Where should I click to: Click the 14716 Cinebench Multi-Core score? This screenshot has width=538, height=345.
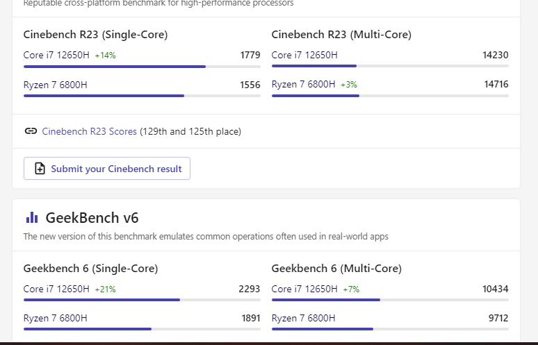496,85
